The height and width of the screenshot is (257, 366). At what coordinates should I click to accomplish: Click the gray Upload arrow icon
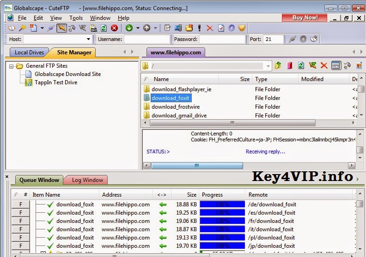point(146,28)
